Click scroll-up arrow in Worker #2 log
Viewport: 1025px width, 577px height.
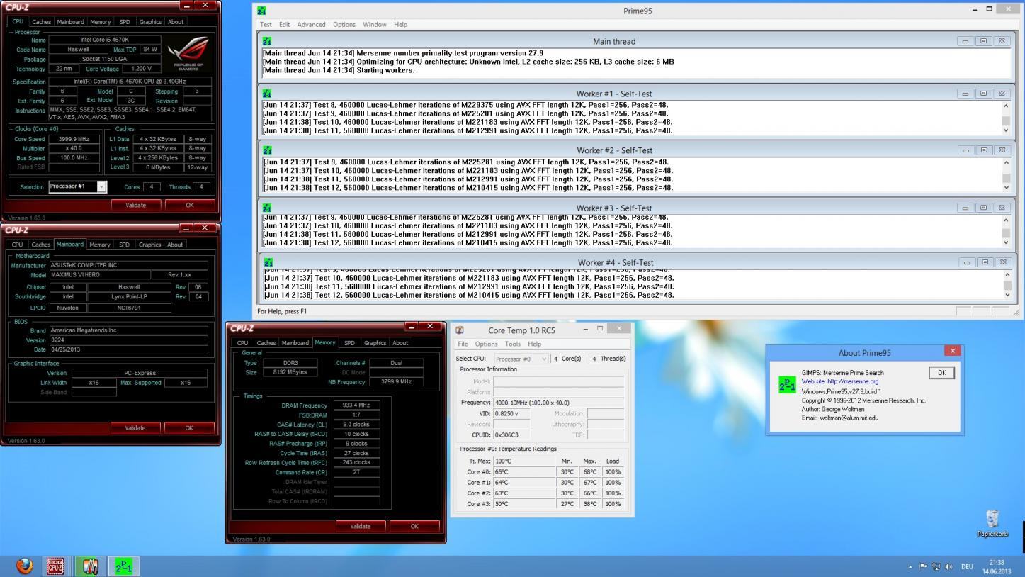pos(1006,162)
